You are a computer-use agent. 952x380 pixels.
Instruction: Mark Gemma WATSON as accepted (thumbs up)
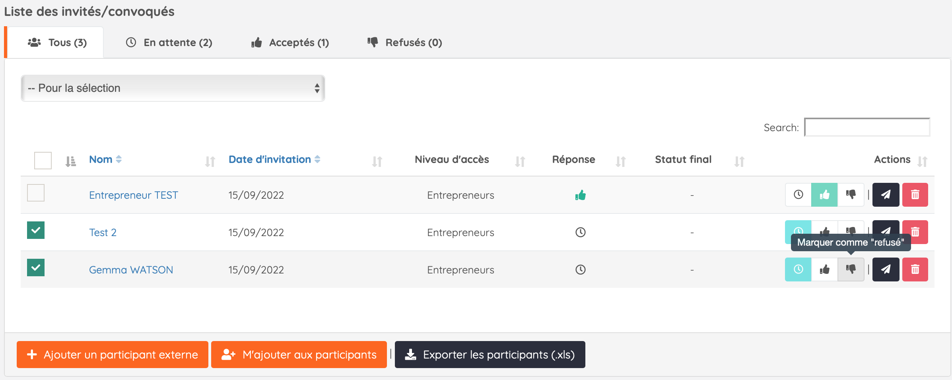click(x=824, y=269)
